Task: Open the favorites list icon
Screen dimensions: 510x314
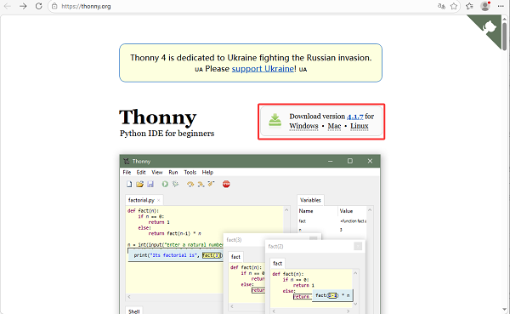Action: (x=469, y=6)
